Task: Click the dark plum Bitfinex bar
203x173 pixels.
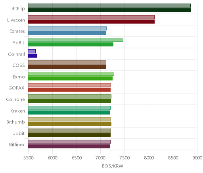Action: pos(69,146)
